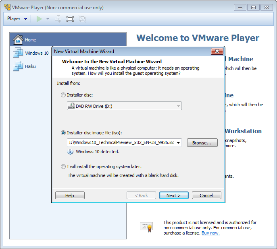Choose I will install operating system later

63,167
